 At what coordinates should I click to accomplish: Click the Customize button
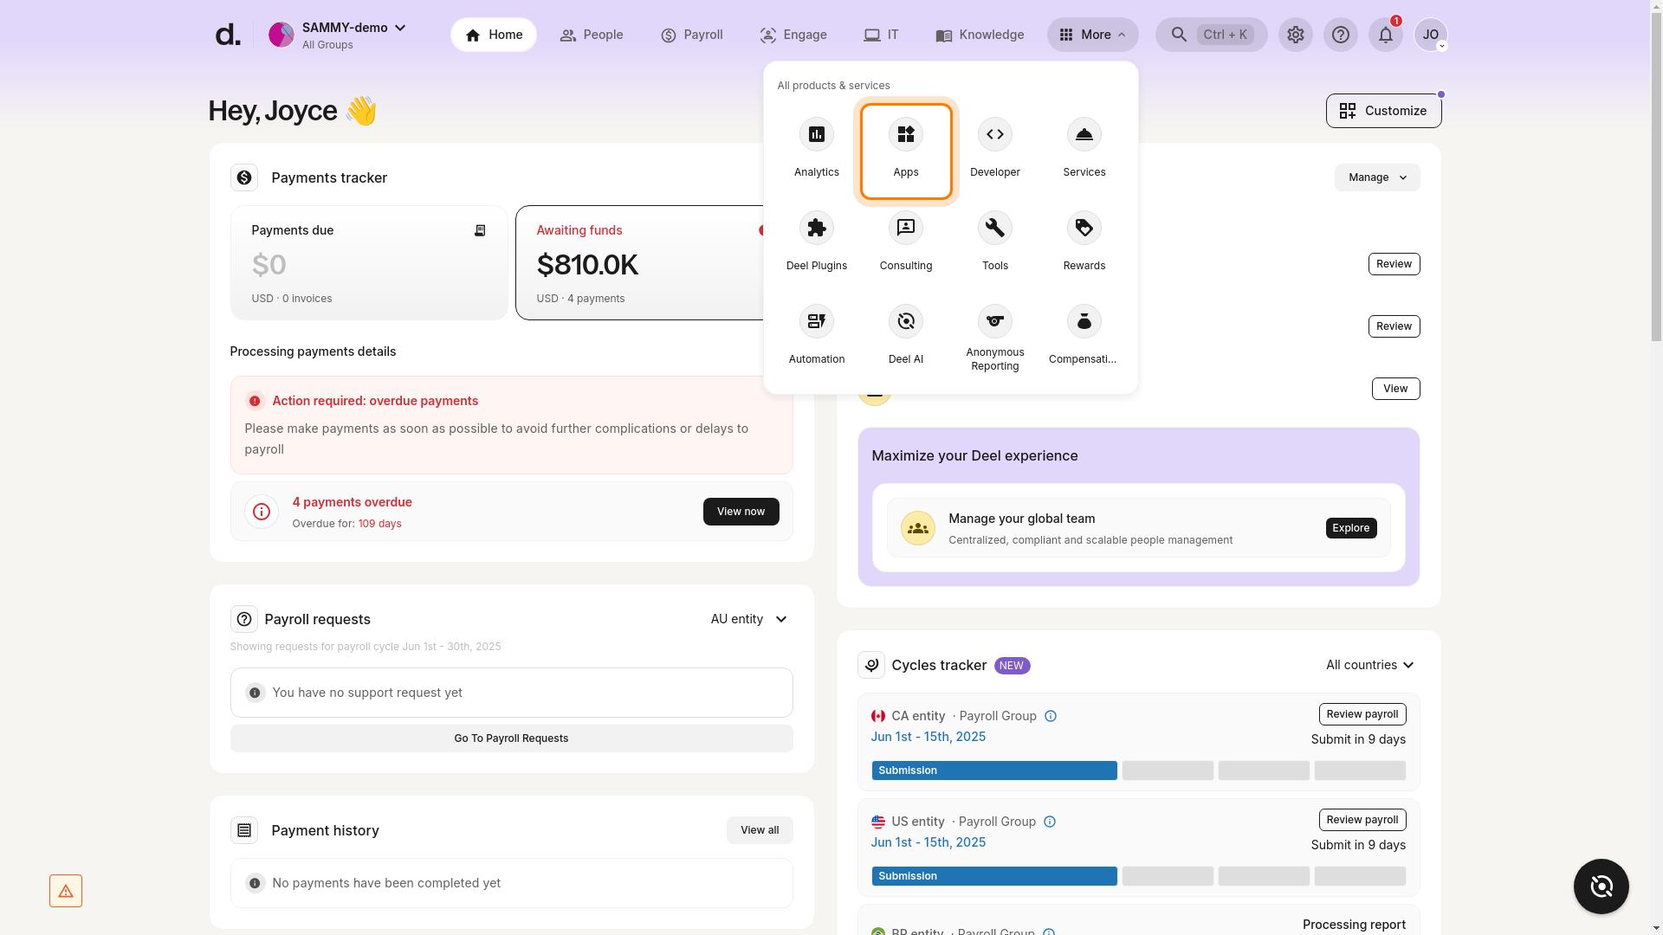1383,111
